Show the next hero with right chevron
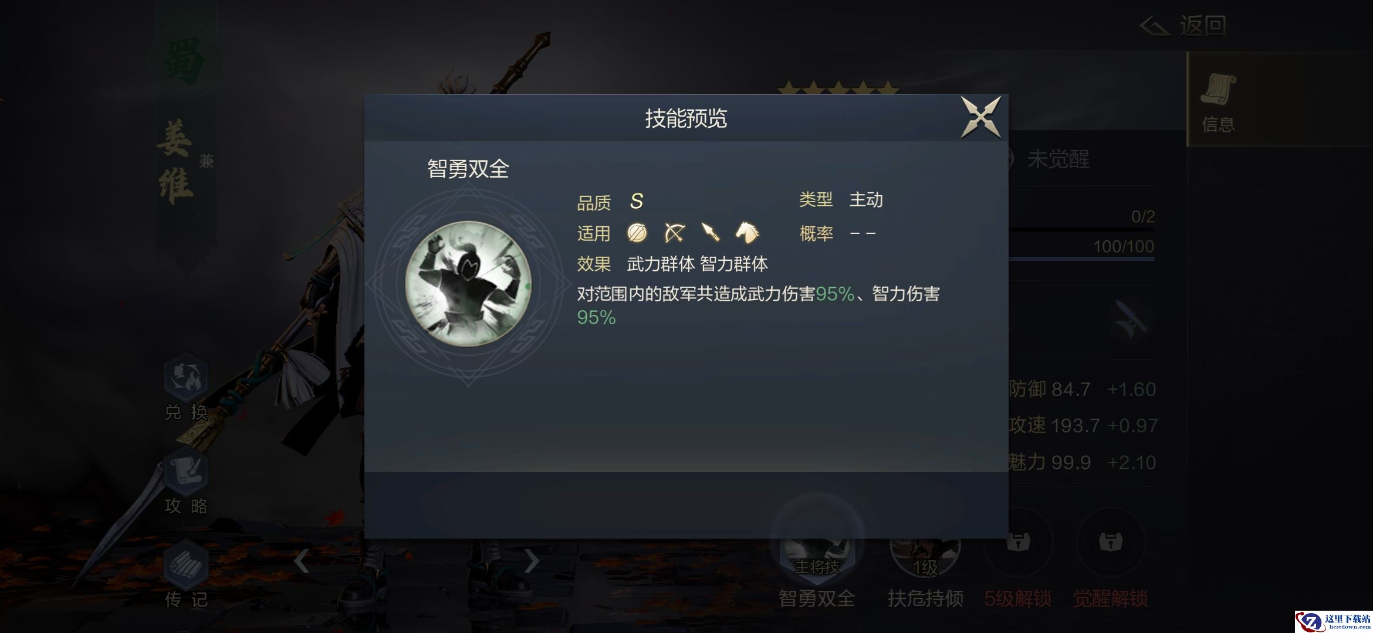The width and height of the screenshot is (1373, 633). [531, 561]
